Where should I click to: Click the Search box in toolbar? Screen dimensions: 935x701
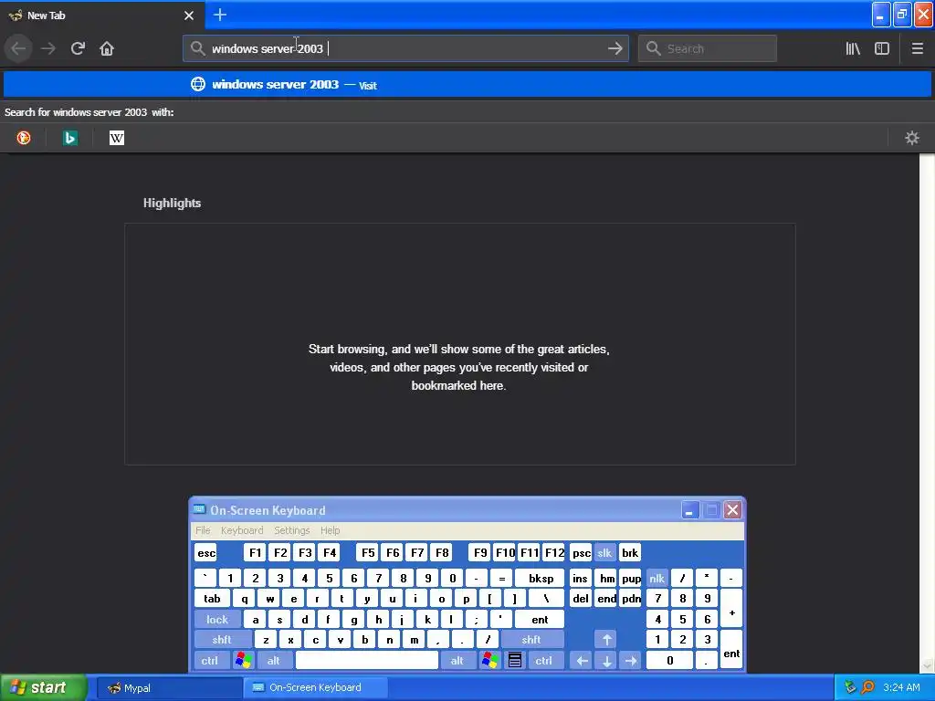708,48
